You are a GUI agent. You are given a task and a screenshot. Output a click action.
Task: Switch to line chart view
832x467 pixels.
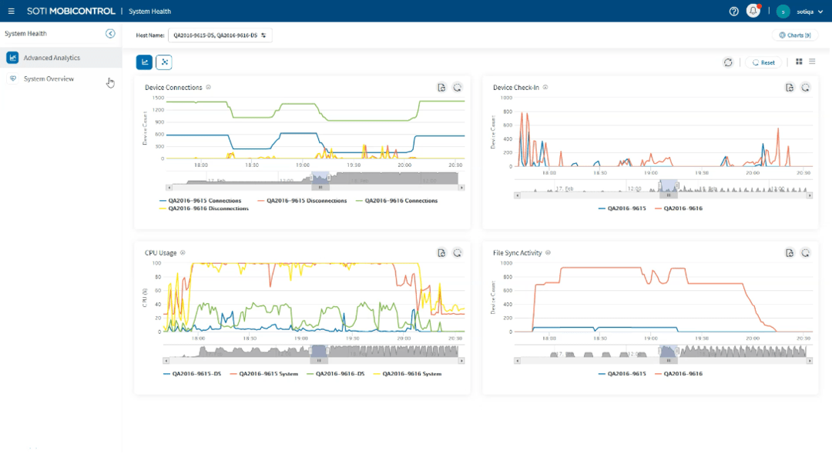[x=144, y=62]
